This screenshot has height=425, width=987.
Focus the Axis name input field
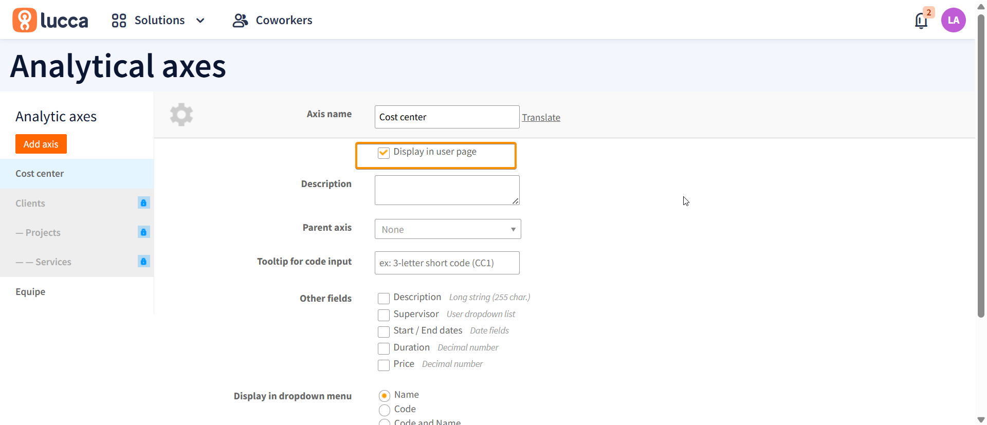click(447, 117)
